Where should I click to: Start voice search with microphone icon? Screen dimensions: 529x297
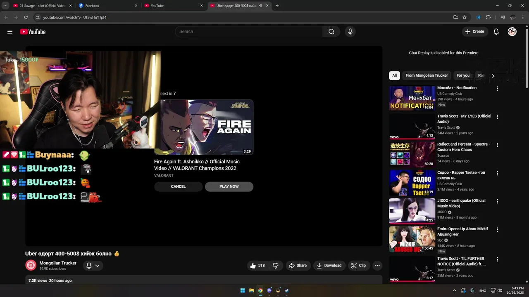coord(350,32)
